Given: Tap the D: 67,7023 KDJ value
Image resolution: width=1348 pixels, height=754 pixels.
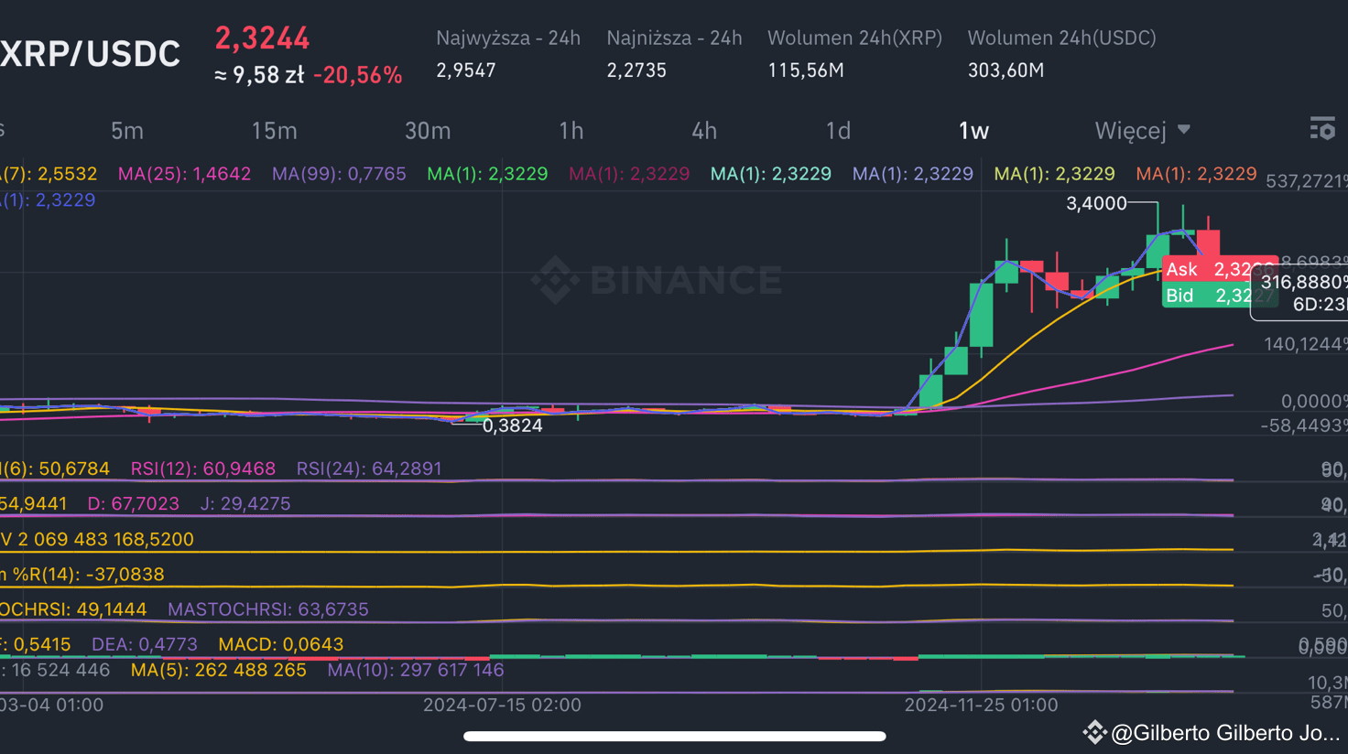Looking at the screenshot, I should pos(134,503).
